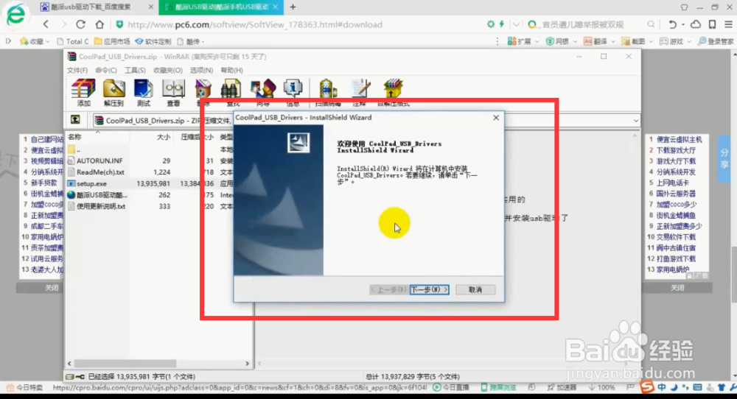The width and height of the screenshot is (737, 399).
Task: Click the 软件定制 bookmark
Action: point(153,41)
